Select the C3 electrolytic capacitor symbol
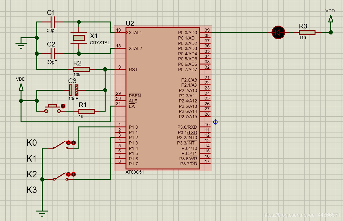This screenshot has height=221, width=343. click(x=73, y=90)
